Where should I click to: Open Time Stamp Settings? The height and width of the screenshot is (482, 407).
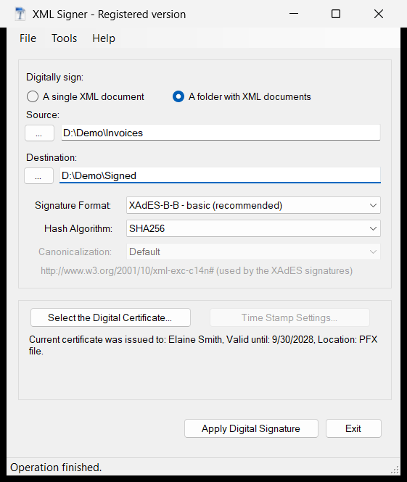pyautogui.click(x=289, y=317)
